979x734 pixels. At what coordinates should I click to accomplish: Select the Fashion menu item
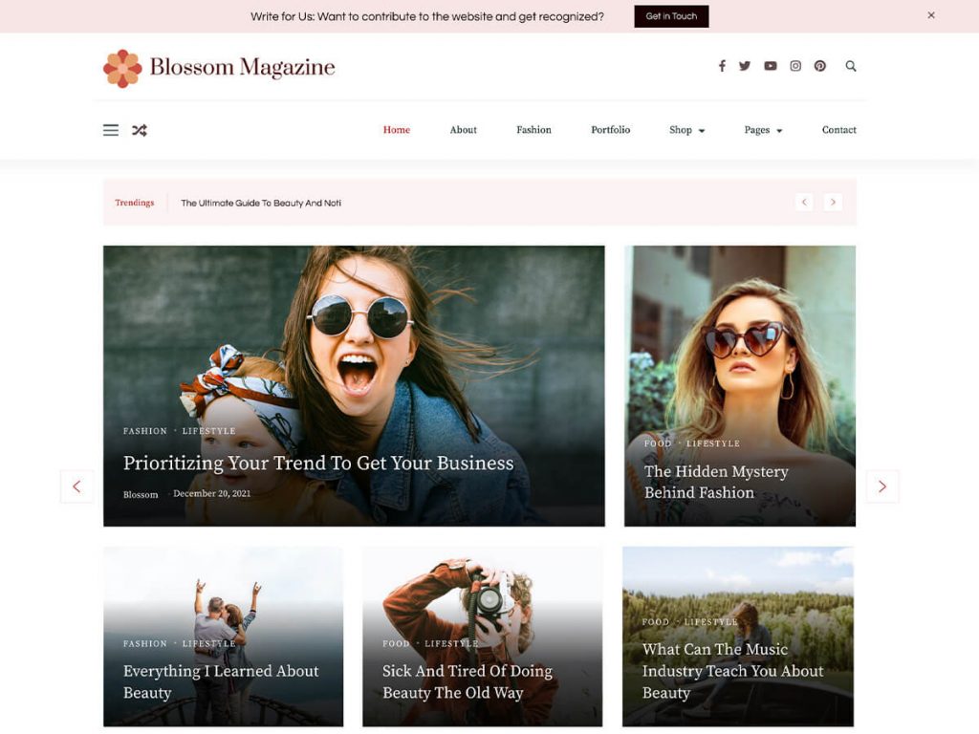533,130
